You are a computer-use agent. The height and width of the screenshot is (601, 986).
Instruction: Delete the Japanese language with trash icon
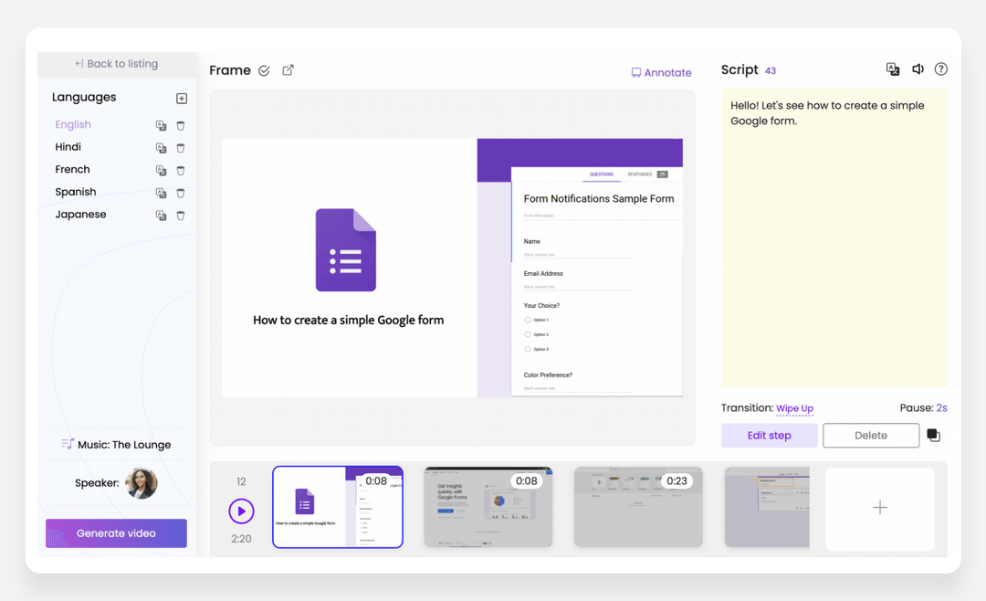[x=181, y=216]
